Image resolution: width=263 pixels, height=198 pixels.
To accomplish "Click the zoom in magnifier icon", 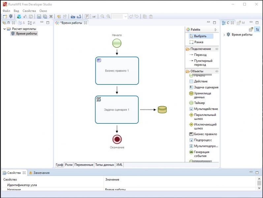I will coord(108,16).
